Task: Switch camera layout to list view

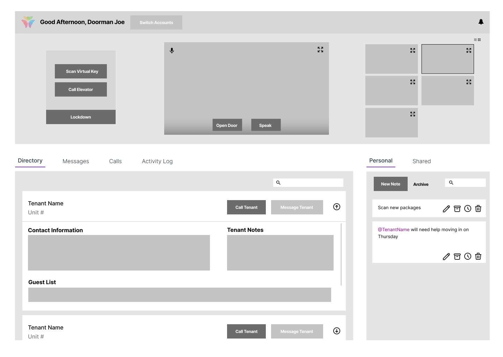Action: pyautogui.click(x=475, y=40)
